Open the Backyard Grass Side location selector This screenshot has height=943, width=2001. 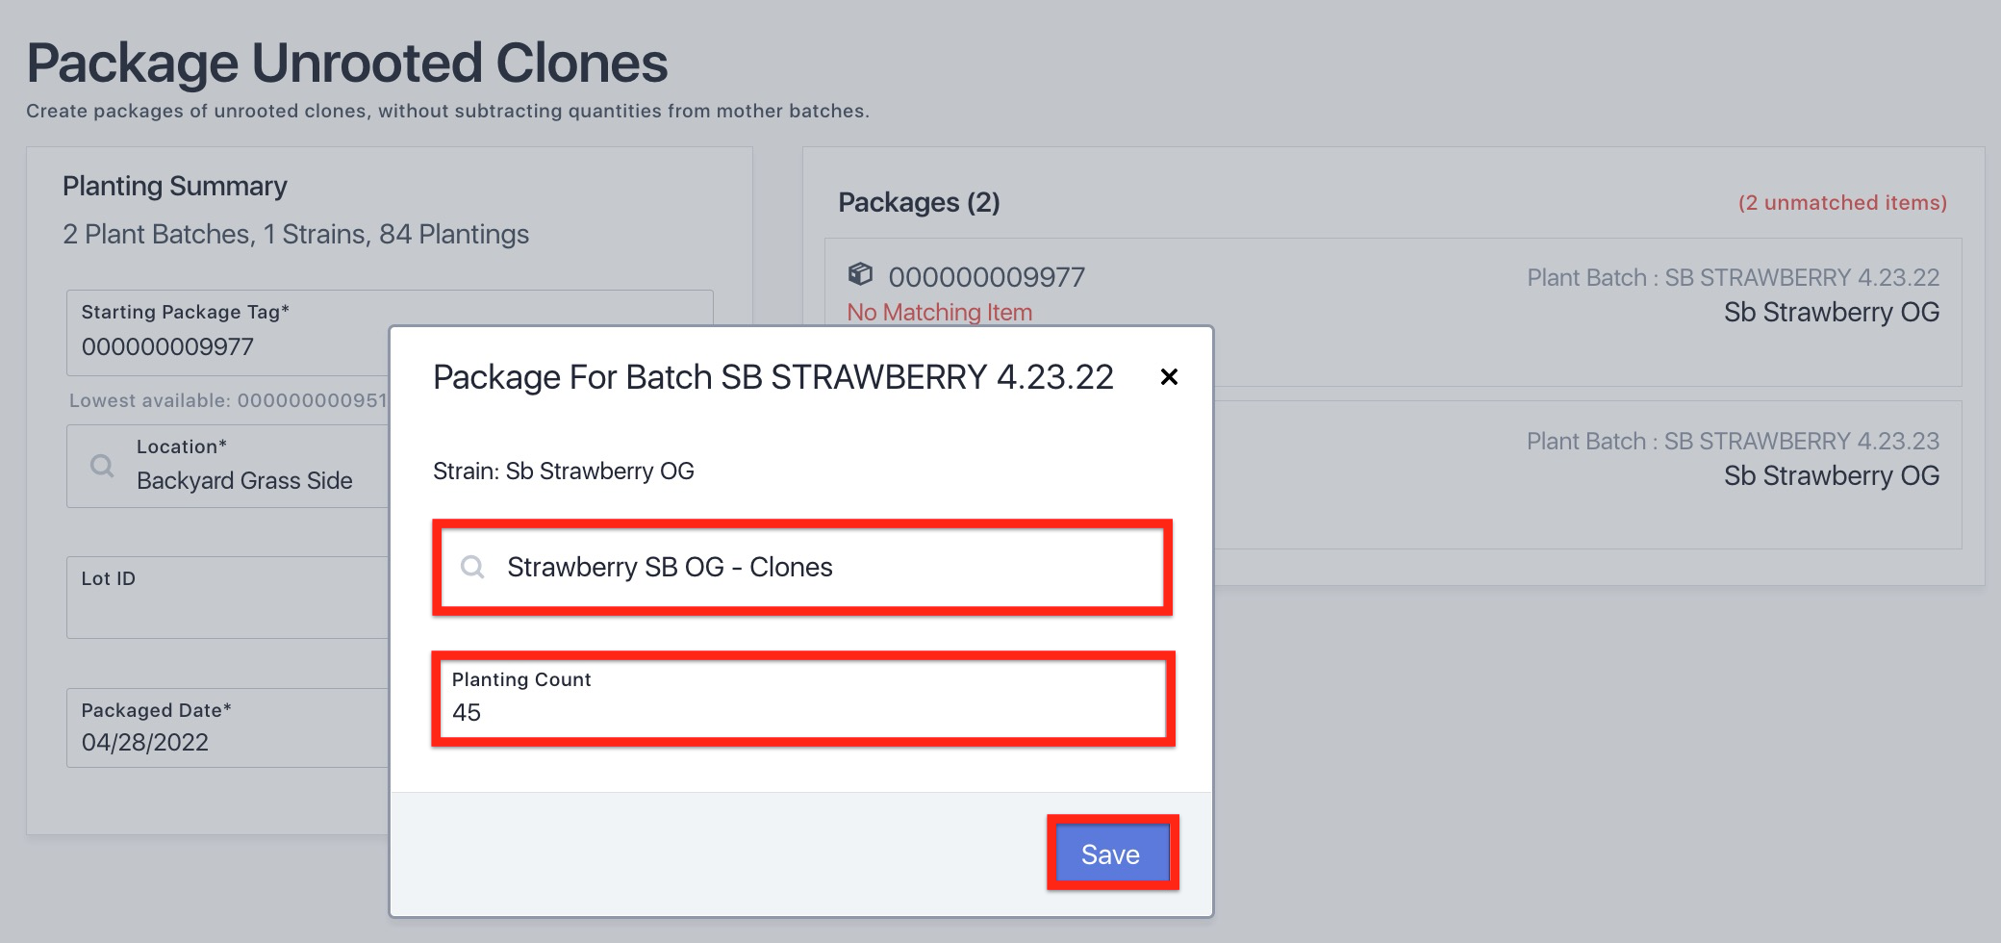[244, 479]
